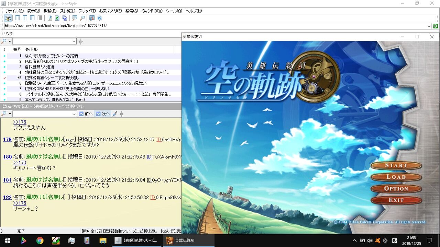Open thread list search mode dropdown arrow

coord(10,42)
